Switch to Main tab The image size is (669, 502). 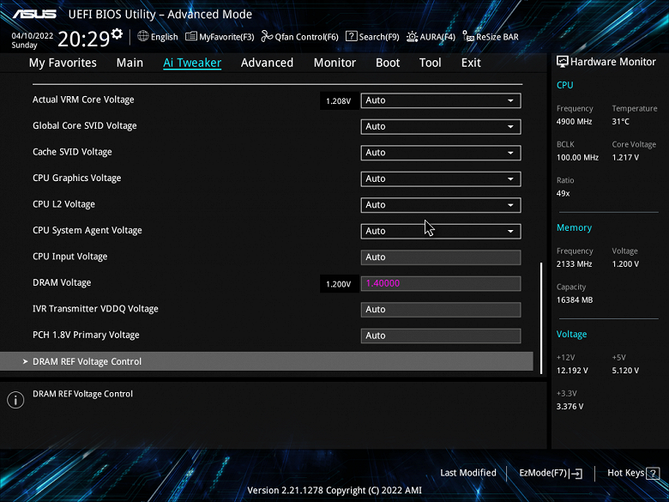point(130,63)
